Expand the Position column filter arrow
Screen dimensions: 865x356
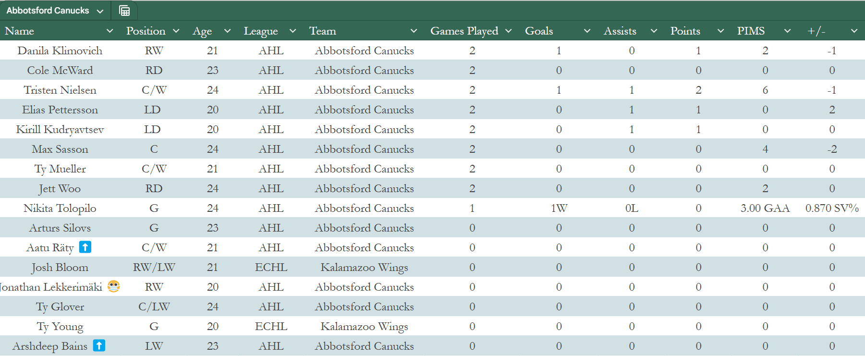[x=176, y=31]
